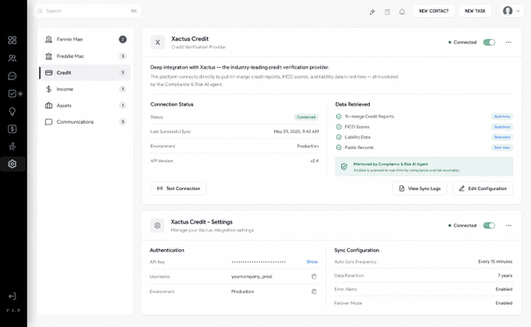This screenshot has height=327, width=531.
Task: Click the 'v2.4' API version value
Action: tap(315, 161)
